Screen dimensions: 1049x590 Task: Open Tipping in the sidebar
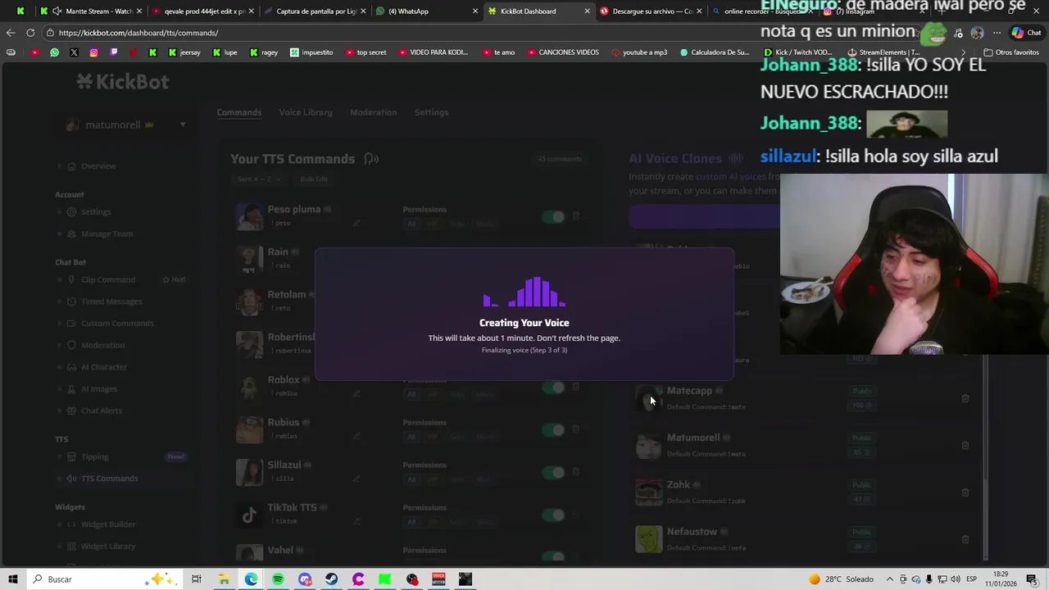click(x=95, y=456)
